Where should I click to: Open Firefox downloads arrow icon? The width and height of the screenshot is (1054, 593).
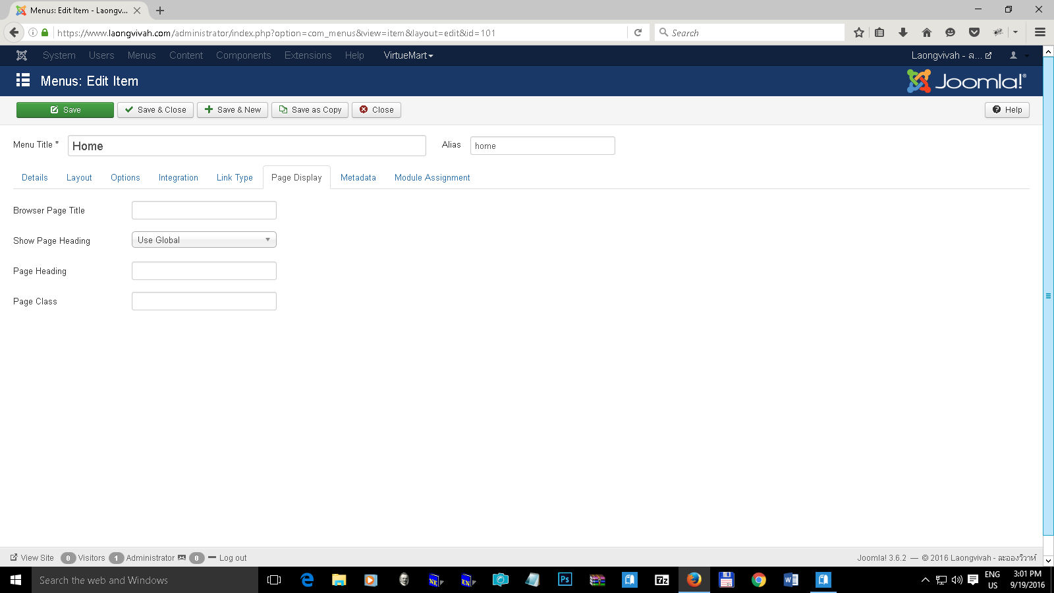[903, 32]
